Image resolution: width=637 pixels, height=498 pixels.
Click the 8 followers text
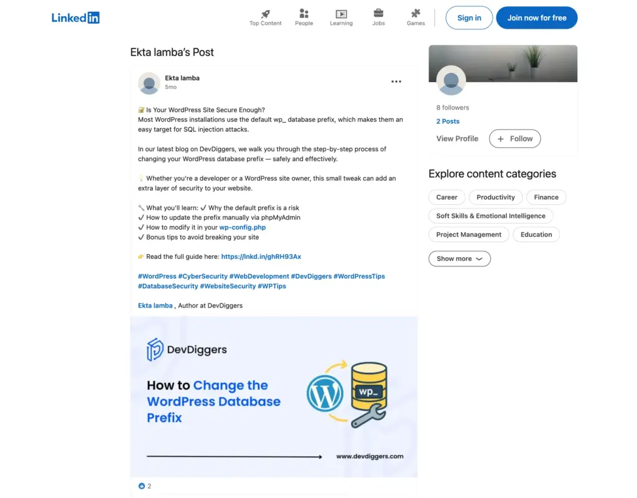point(453,107)
